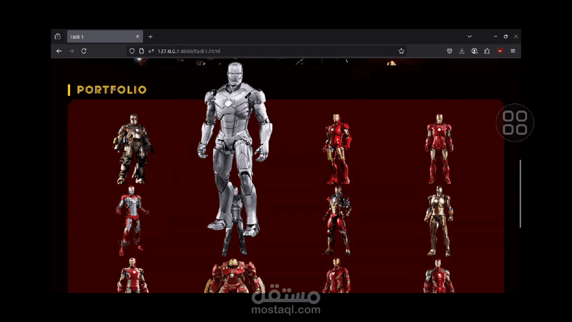Open a new browser tab
Image resolution: width=572 pixels, height=322 pixels.
(x=150, y=37)
